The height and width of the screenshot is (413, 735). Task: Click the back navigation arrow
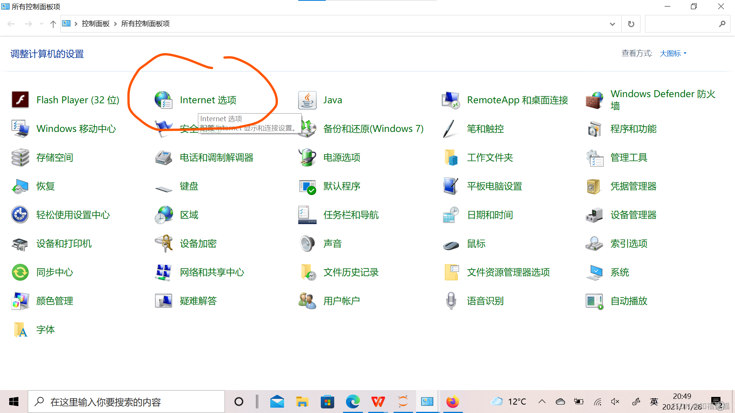tap(11, 24)
